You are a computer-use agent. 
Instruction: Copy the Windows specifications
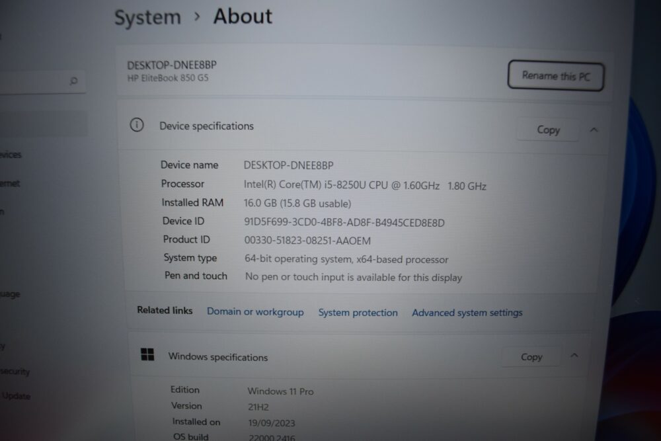[531, 357]
